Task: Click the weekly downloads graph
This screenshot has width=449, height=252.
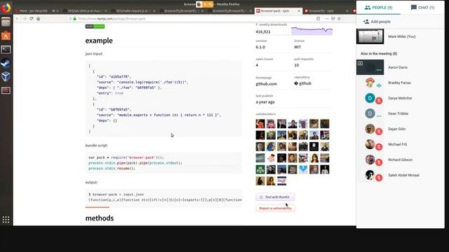Action: click(x=311, y=31)
